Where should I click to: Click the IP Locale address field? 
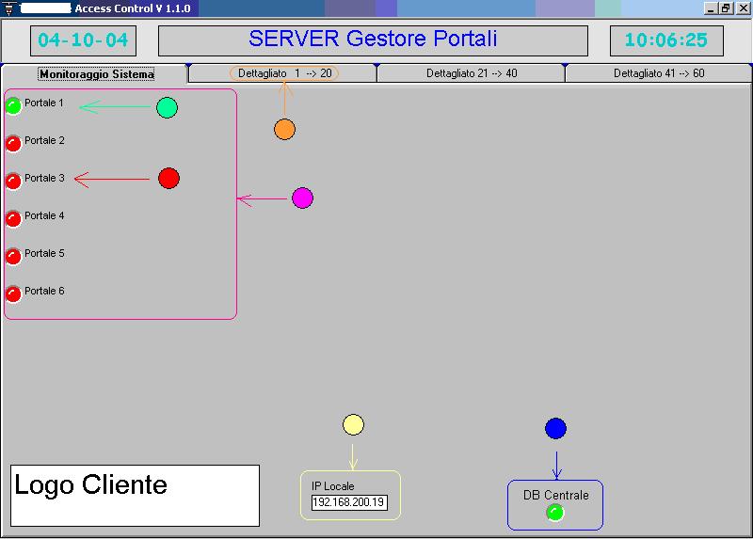tap(349, 502)
